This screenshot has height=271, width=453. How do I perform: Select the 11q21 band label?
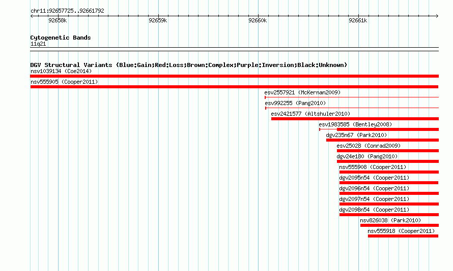tap(38, 44)
